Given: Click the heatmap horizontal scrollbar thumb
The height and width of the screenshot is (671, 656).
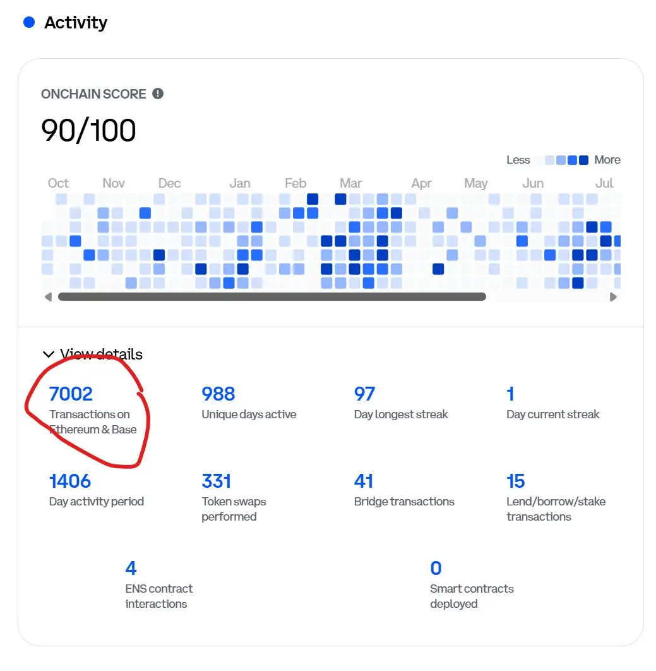Looking at the screenshot, I should [x=272, y=297].
